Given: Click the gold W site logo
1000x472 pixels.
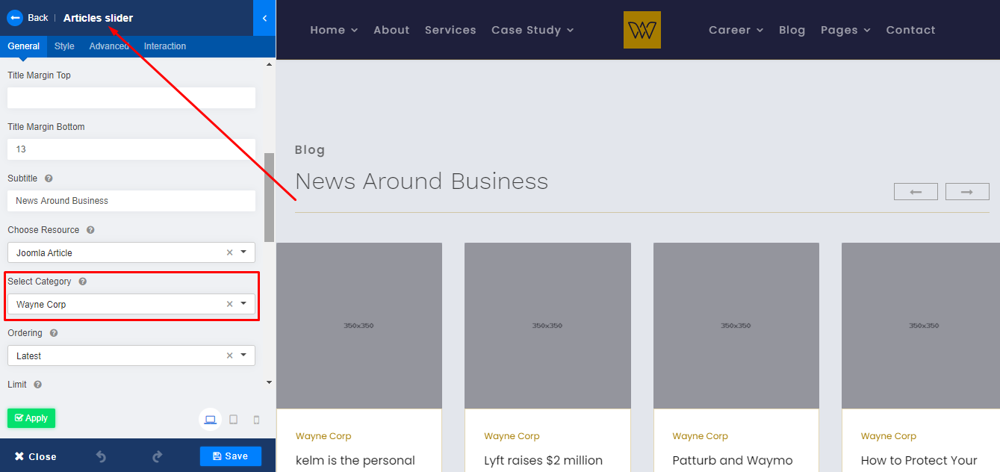Looking at the screenshot, I should (x=642, y=30).
